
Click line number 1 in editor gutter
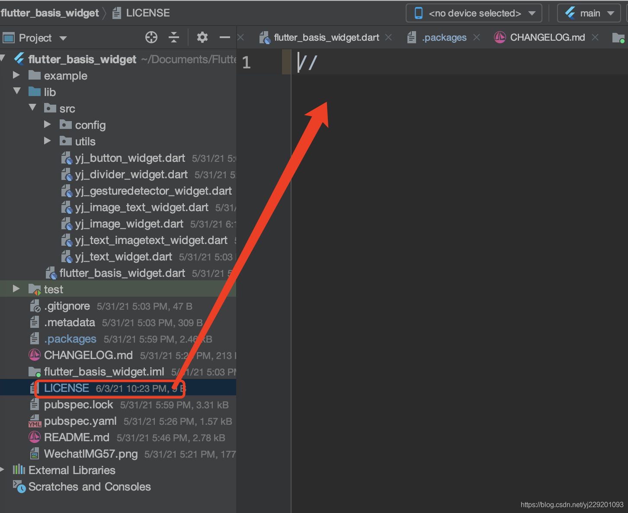247,63
